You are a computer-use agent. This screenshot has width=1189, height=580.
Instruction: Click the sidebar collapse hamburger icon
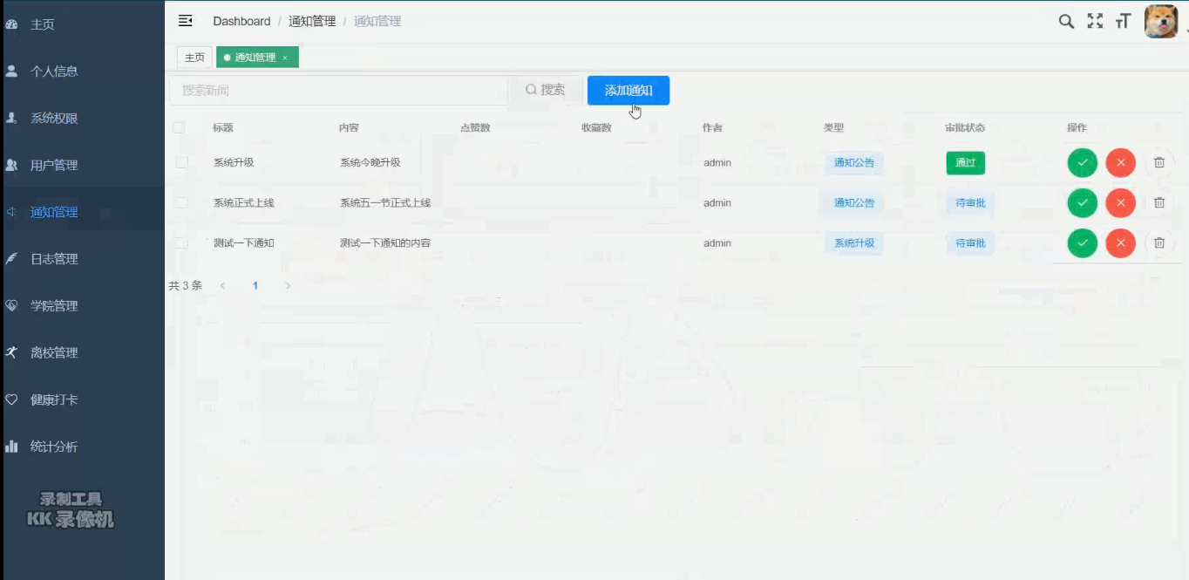point(184,20)
